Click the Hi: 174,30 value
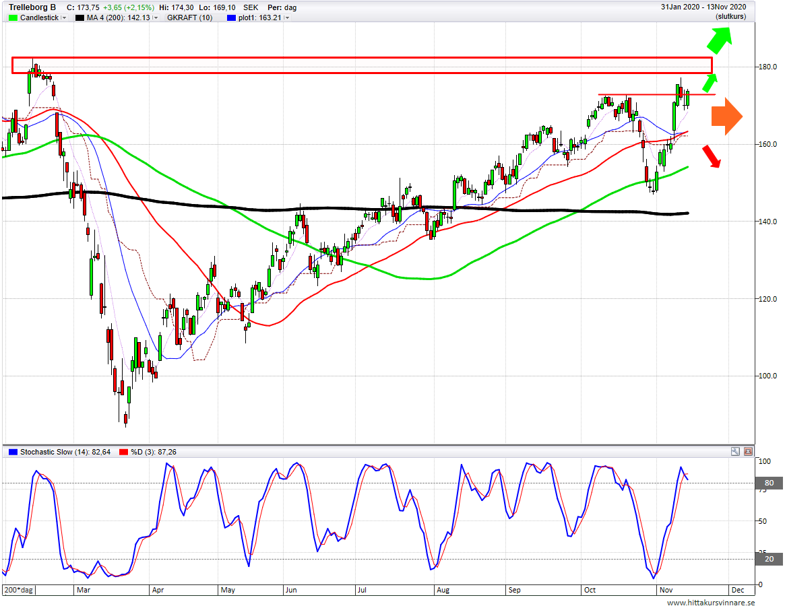This screenshot has height=606, width=785. tap(177, 7)
